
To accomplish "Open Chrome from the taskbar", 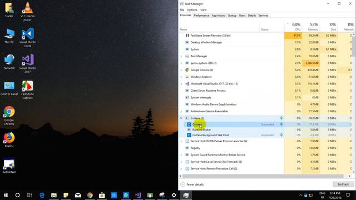I will point(90,195).
